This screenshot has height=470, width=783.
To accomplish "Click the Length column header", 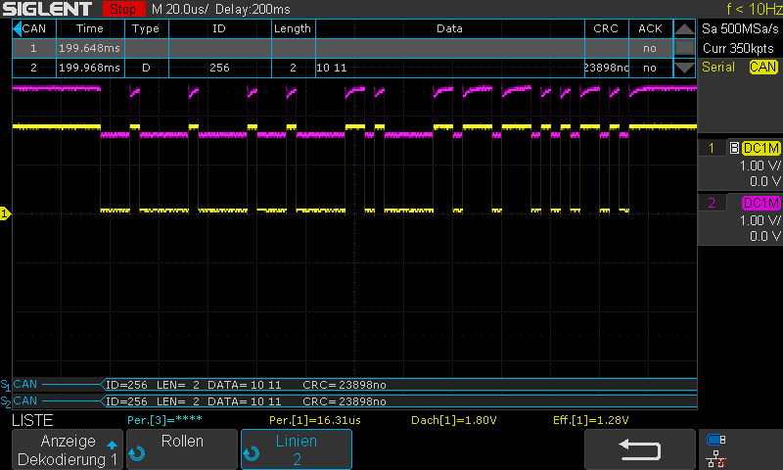I will tap(293, 28).
